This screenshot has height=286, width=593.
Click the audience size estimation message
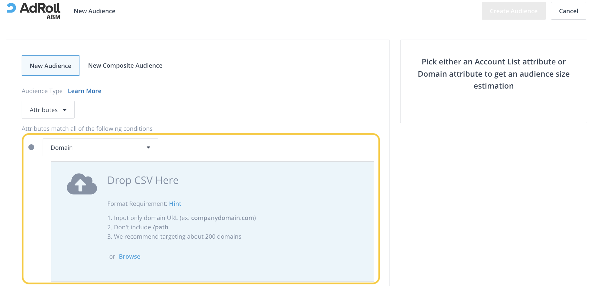pyautogui.click(x=493, y=74)
